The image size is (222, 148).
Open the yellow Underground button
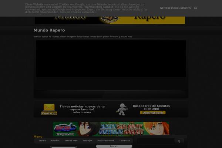pos(152,113)
